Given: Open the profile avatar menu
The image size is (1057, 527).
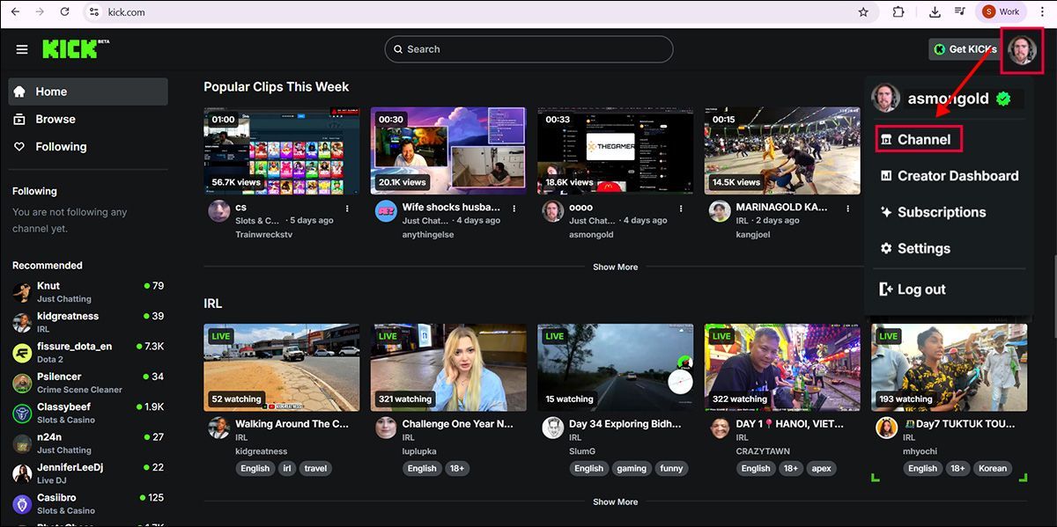Looking at the screenshot, I should 1024,49.
